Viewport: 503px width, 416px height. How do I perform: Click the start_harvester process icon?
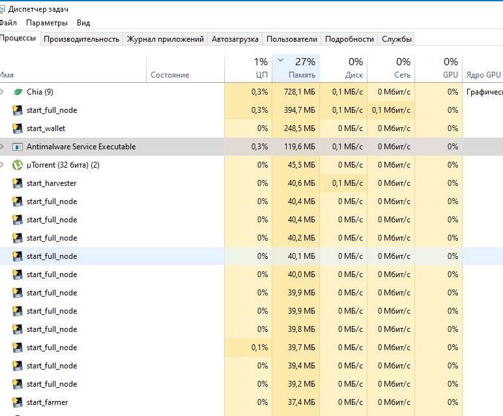(18, 183)
